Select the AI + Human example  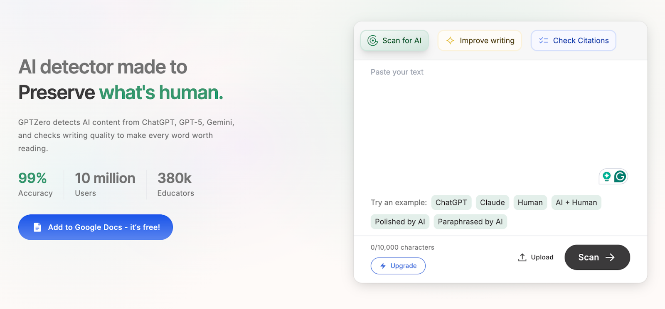[576, 202]
